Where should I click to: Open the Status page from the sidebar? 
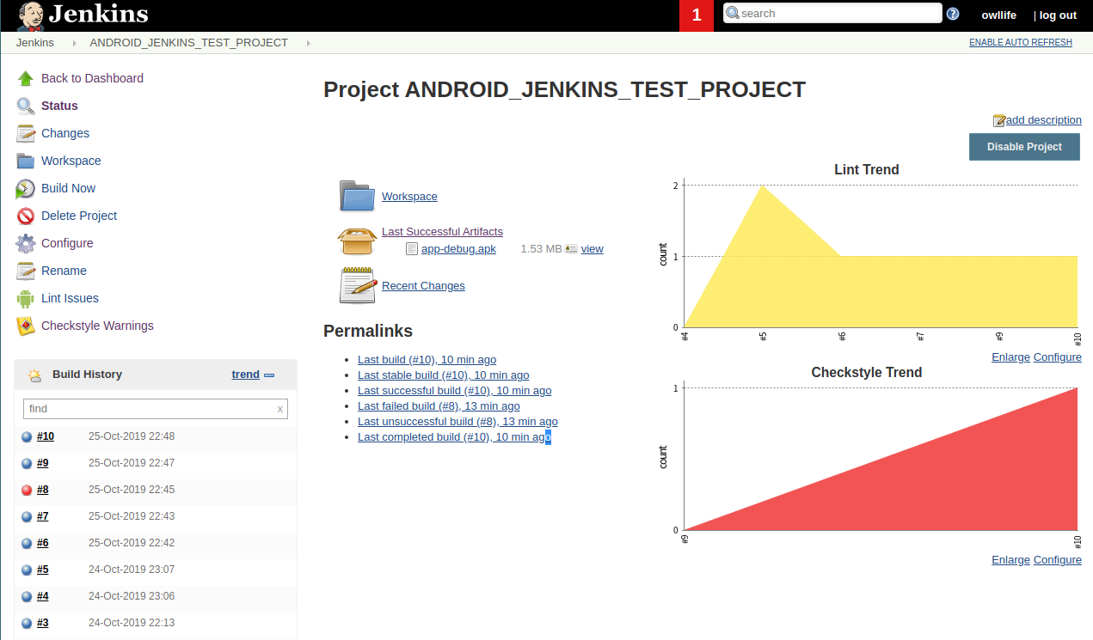click(x=59, y=106)
